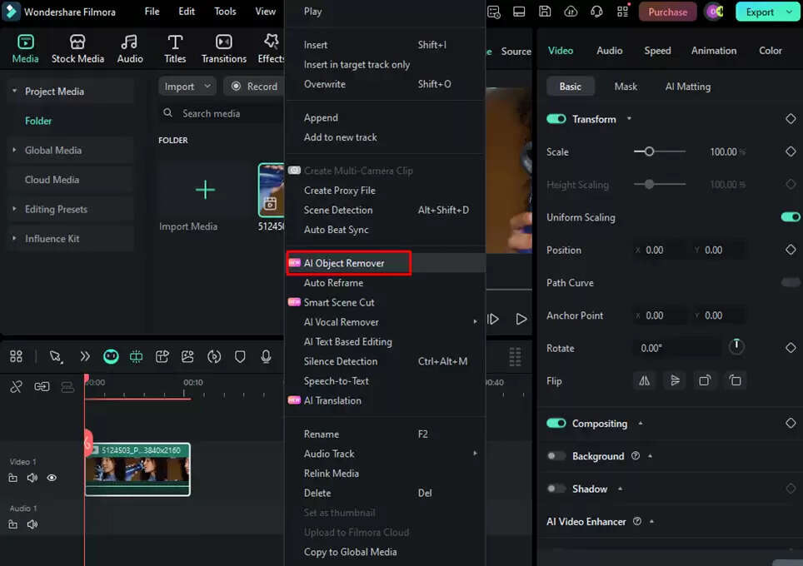
Task: Mute the Video 1 track
Action: (32, 478)
